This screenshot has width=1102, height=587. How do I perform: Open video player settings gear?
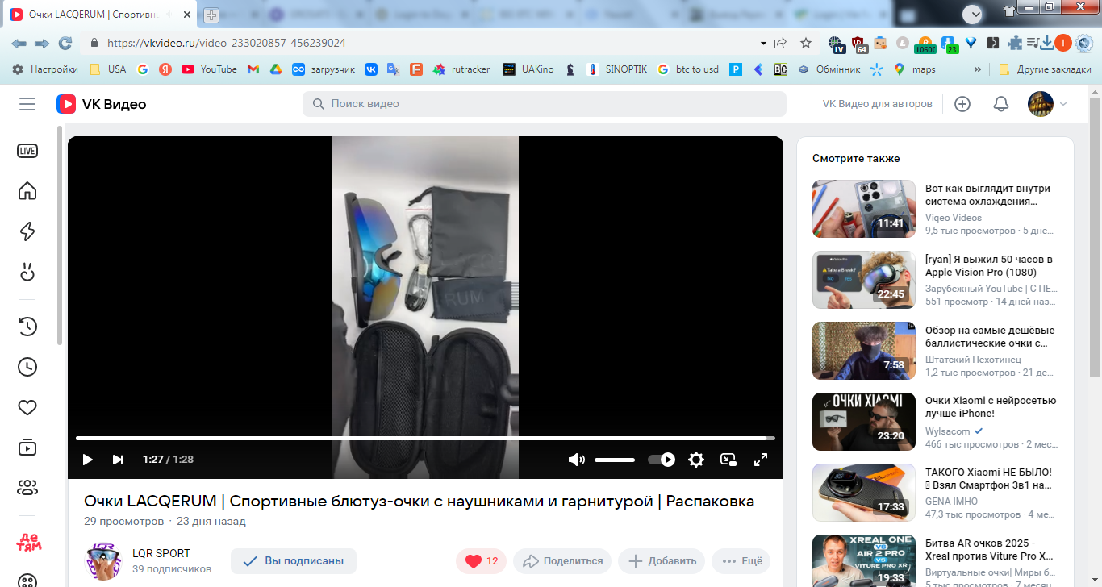[695, 460]
